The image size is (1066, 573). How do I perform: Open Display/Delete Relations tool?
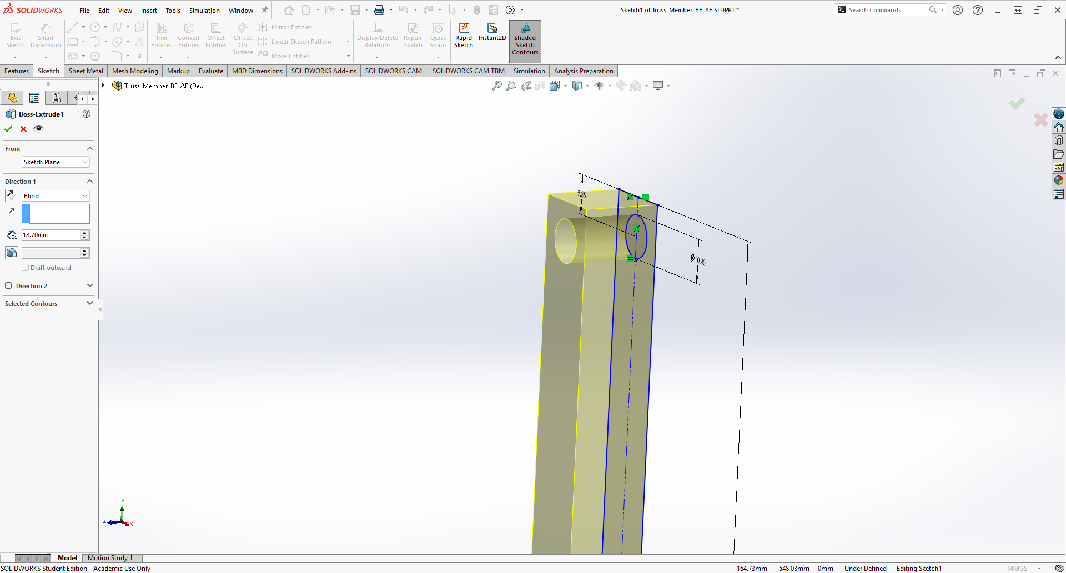378,36
